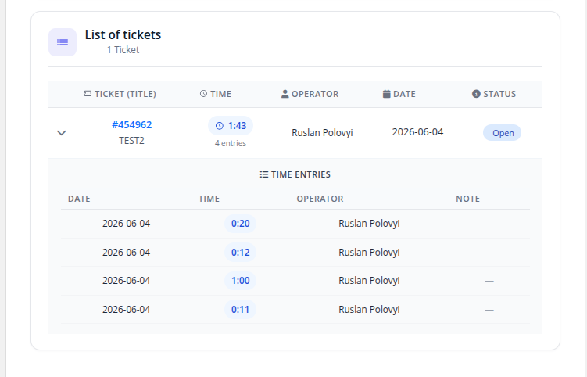
Task: Click the date of the 0:12 entry
Action: [x=126, y=253]
